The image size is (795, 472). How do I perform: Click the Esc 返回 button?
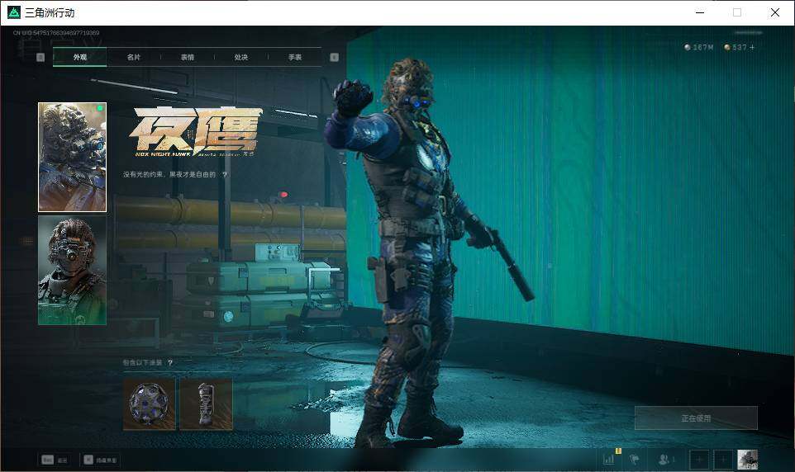point(55,460)
